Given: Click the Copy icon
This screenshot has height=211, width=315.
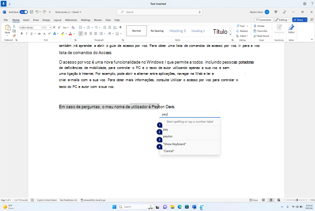Looking at the screenshot, I should pos(14,31).
